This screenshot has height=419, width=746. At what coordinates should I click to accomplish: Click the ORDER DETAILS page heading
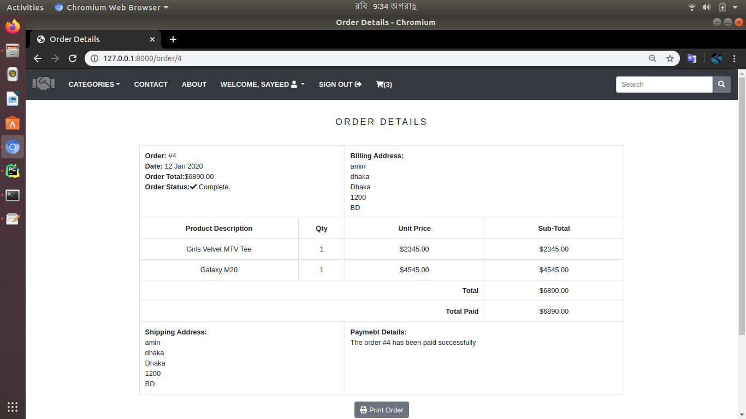(x=381, y=122)
